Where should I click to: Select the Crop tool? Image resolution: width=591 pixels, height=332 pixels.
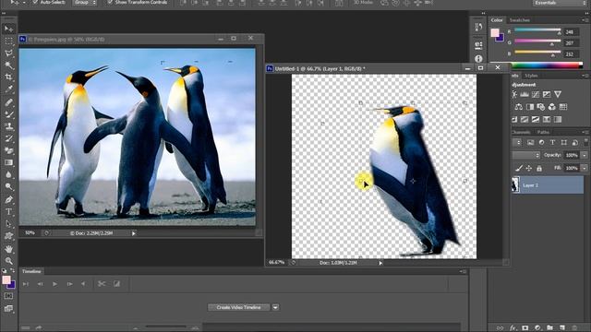(8, 77)
